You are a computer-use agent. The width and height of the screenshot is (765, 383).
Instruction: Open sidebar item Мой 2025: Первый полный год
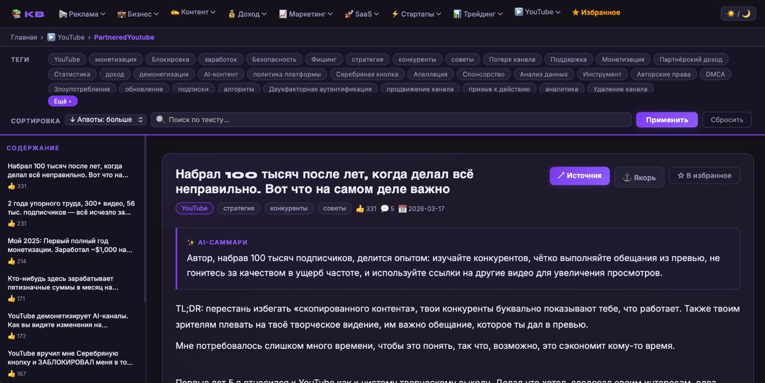tap(70, 246)
